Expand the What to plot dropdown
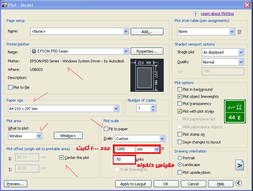 pos(39,136)
